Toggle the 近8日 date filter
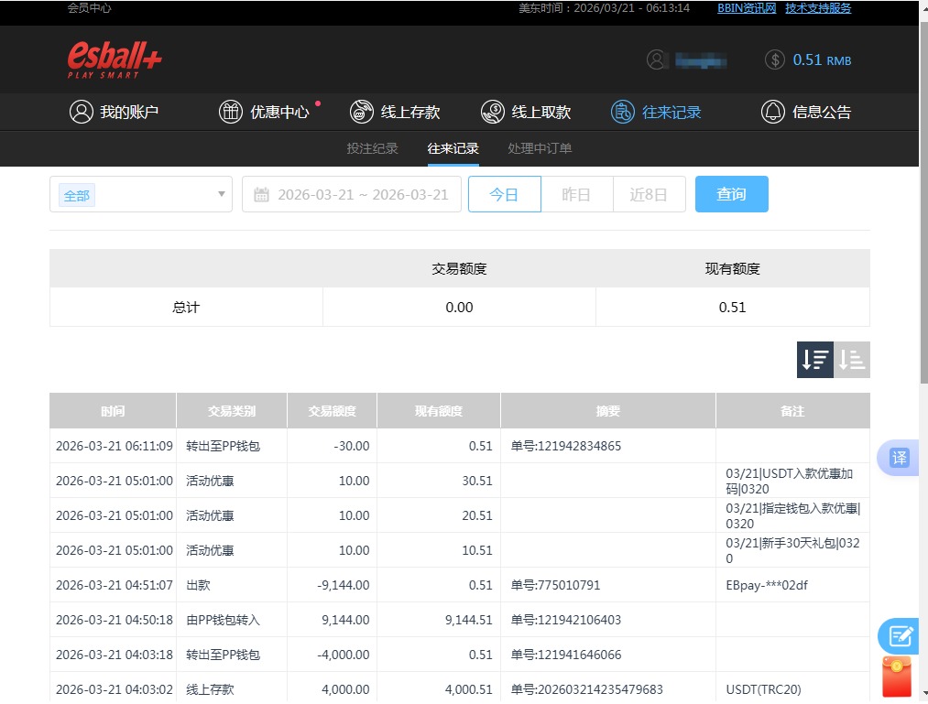 [x=649, y=193]
